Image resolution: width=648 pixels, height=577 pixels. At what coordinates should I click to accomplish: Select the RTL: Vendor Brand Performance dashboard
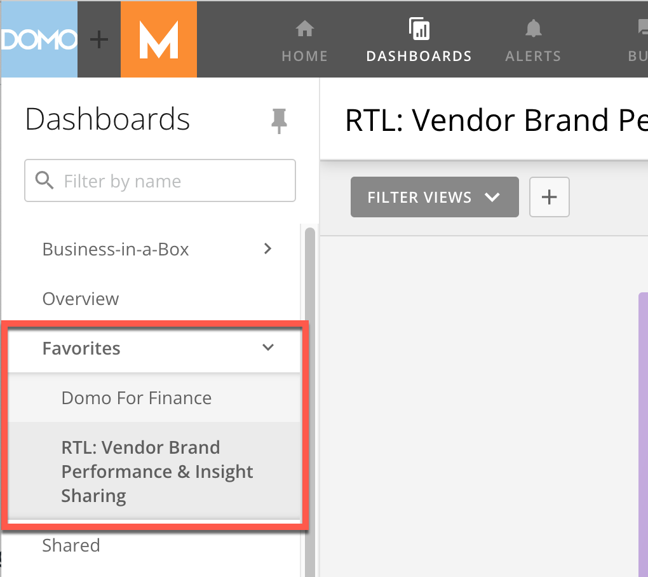(x=157, y=472)
